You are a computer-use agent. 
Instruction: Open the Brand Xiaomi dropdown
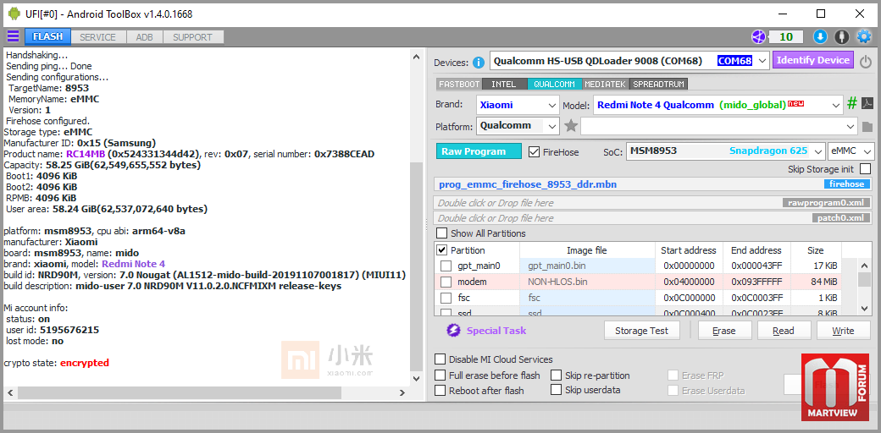pos(552,105)
